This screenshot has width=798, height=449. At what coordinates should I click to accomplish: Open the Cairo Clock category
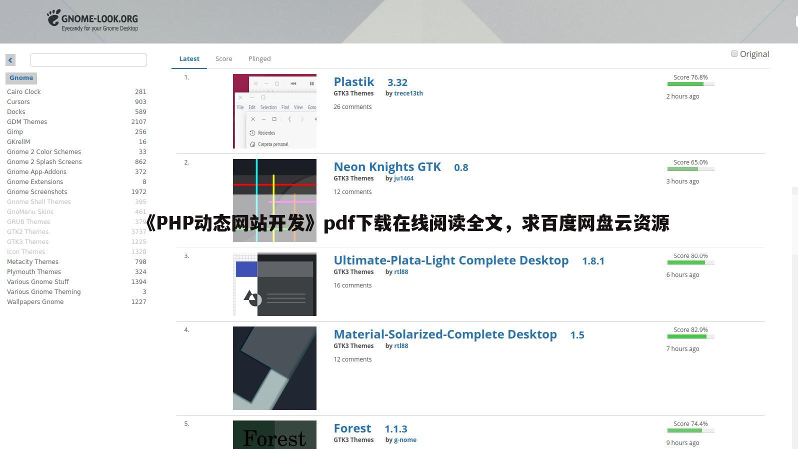24,91
